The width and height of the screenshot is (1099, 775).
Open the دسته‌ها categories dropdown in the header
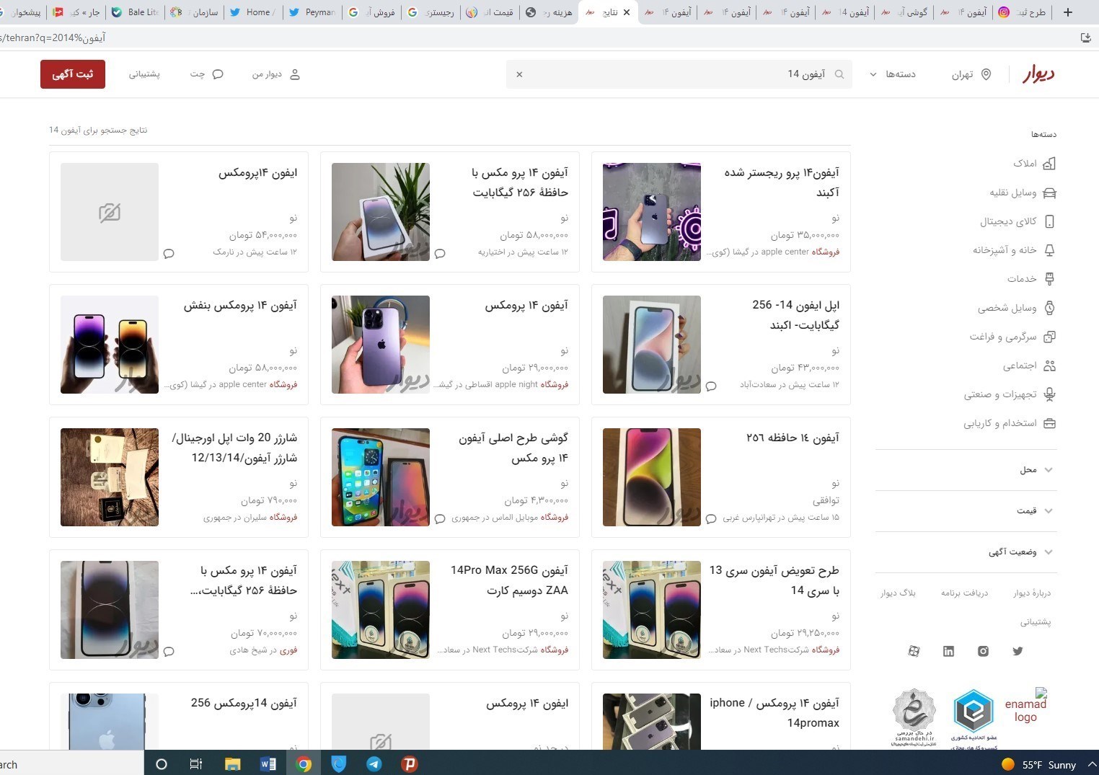point(893,74)
